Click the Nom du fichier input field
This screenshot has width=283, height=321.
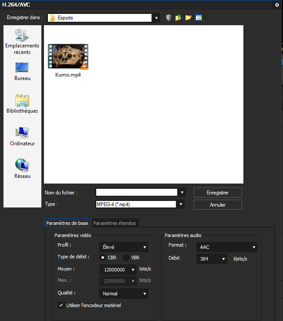point(137,192)
